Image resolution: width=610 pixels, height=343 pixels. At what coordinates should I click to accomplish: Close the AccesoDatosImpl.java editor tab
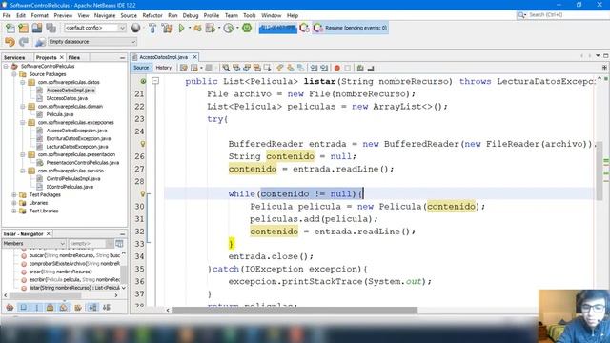tap(194, 57)
